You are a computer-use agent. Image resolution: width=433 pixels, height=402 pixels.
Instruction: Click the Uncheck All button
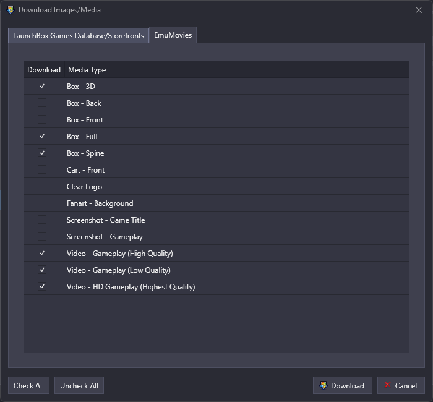(x=79, y=385)
